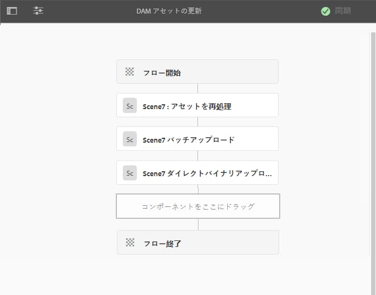Viewport: 376px width, 295px height.
Task: Select Scene7: アセットを再処理 step
Action: tap(197, 105)
